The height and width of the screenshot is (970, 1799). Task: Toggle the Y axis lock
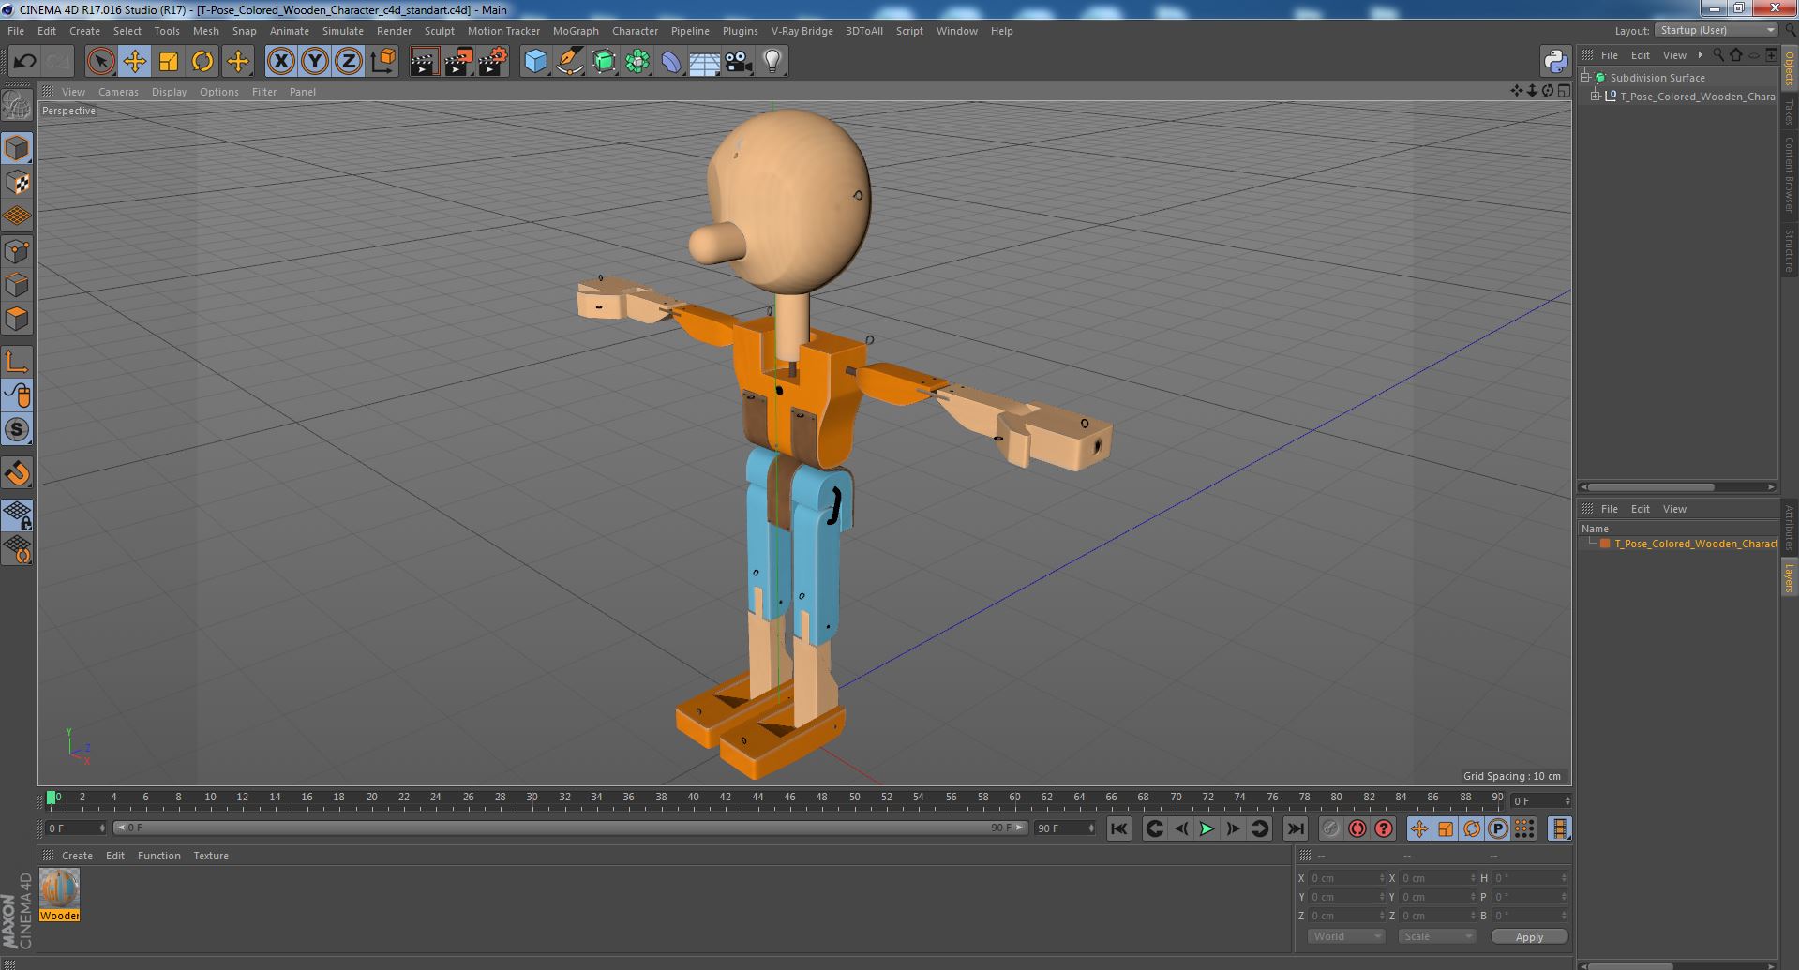click(x=315, y=62)
